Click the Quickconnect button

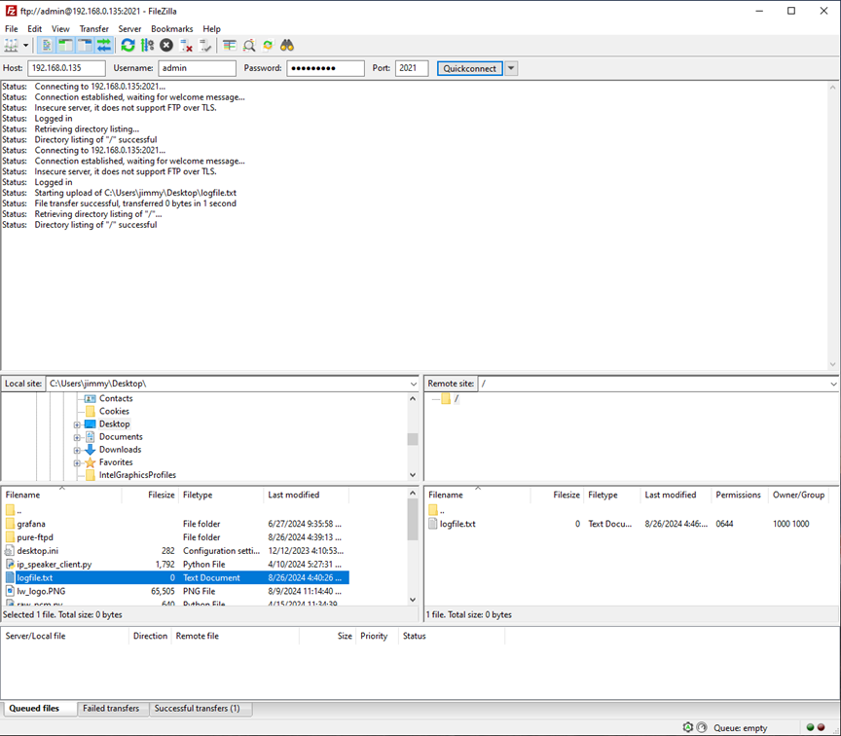tap(470, 69)
